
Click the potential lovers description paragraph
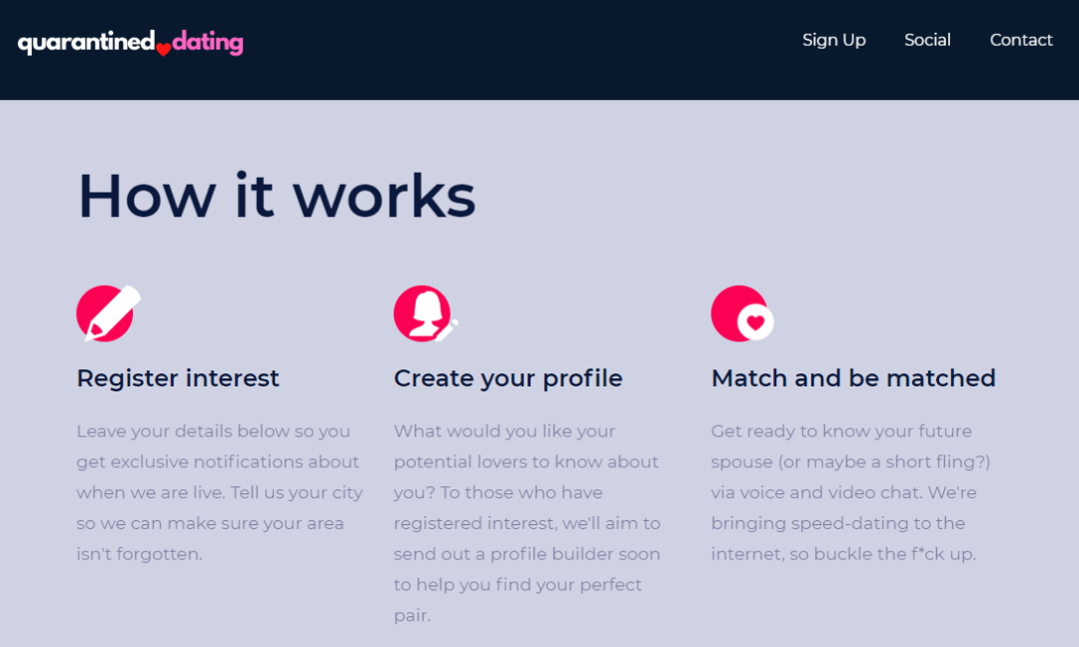click(527, 523)
